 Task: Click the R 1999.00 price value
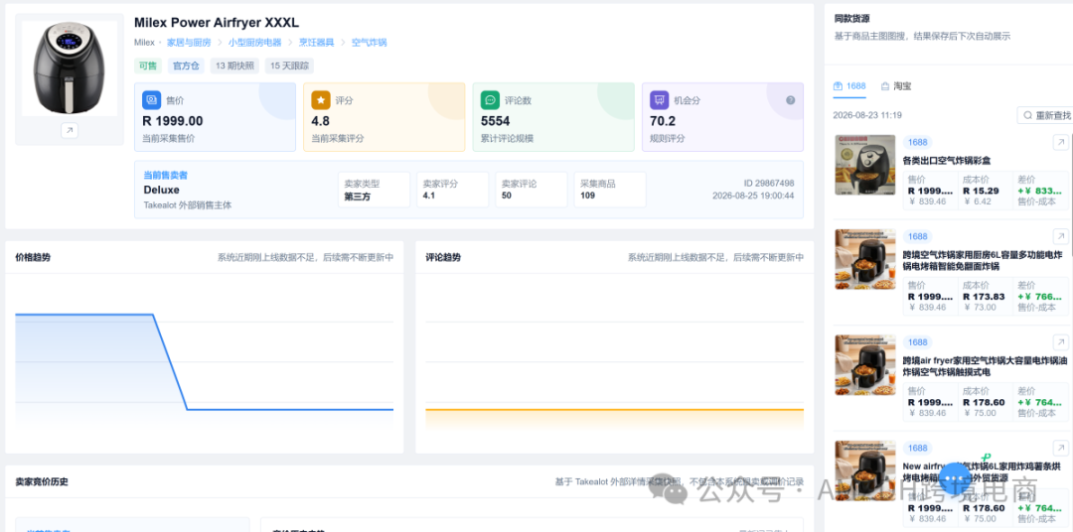tap(173, 121)
